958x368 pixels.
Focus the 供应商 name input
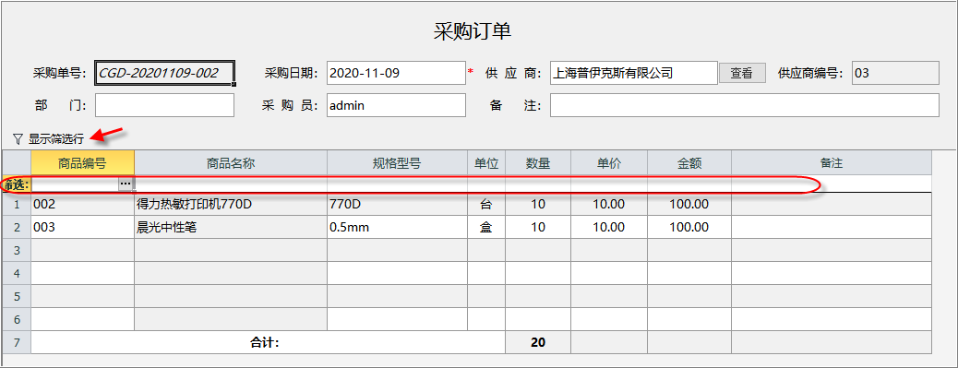coord(633,73)
